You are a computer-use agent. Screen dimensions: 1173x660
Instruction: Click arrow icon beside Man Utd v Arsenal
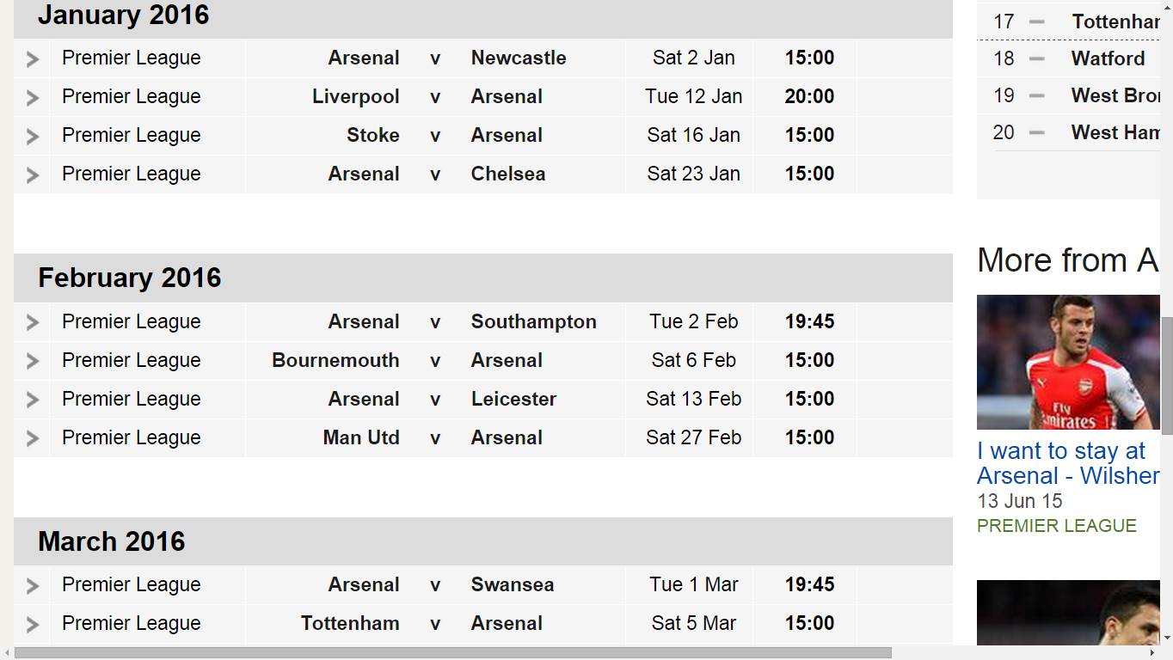point(33,439)
